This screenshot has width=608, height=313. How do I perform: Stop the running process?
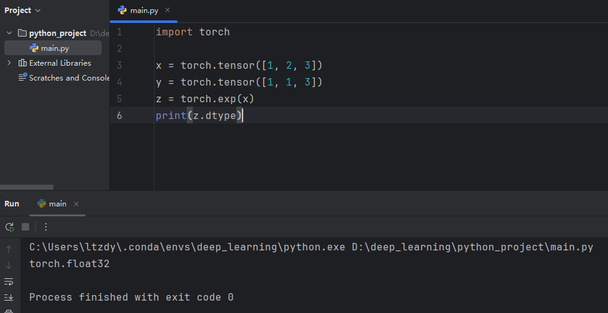[25, 227]
